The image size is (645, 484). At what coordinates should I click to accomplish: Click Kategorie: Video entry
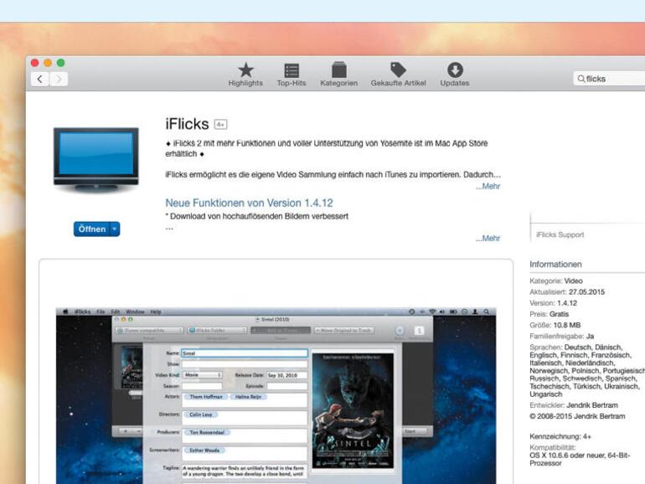coord(556,281)
